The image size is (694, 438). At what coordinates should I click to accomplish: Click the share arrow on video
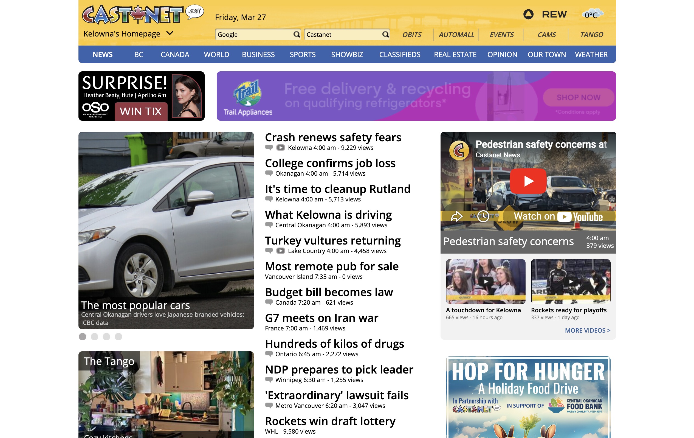456,216
